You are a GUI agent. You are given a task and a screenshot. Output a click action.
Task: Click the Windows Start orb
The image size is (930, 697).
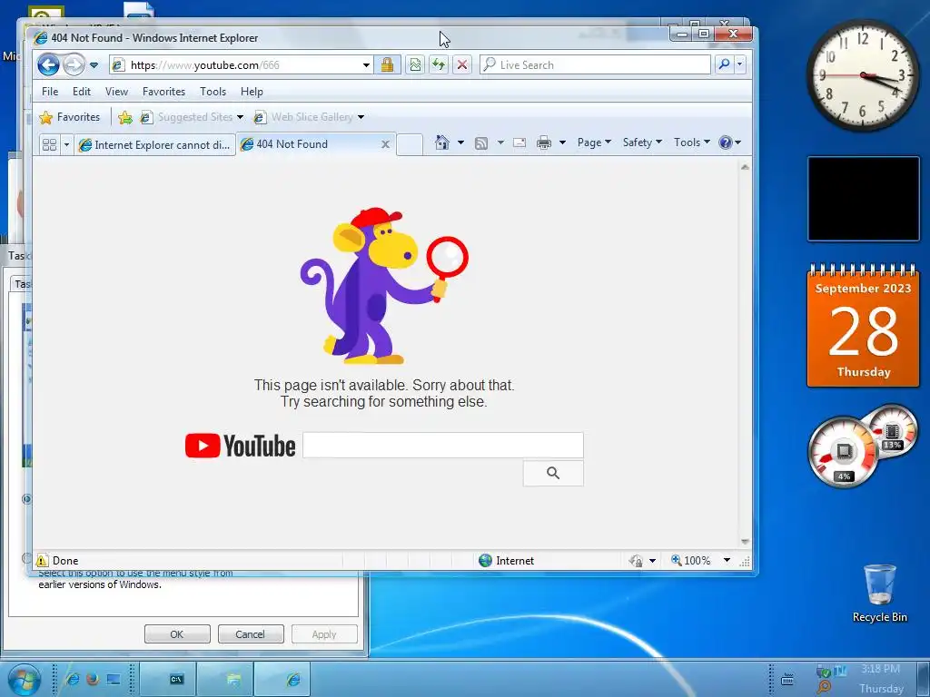23,679
